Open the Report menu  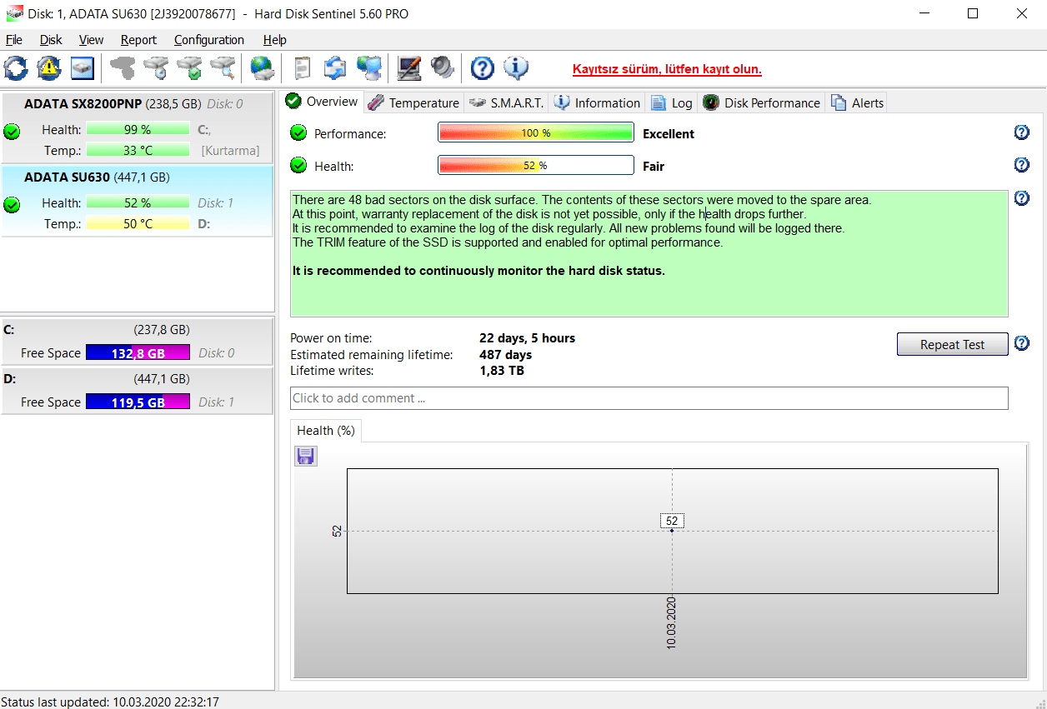[138, 40]
